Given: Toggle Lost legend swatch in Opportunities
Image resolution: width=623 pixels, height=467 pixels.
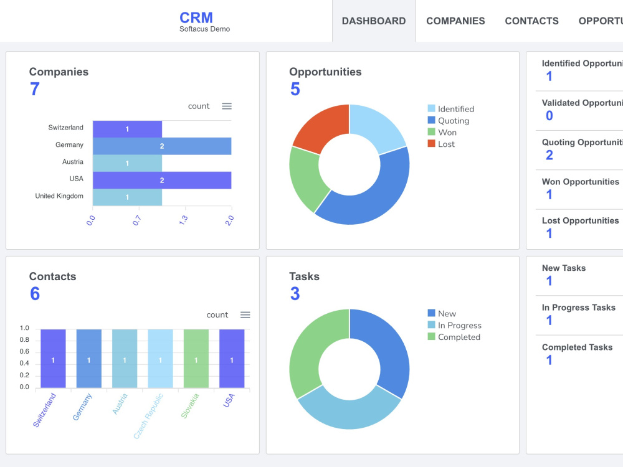Looking at the screenshot, I should (x=431, y=143).
